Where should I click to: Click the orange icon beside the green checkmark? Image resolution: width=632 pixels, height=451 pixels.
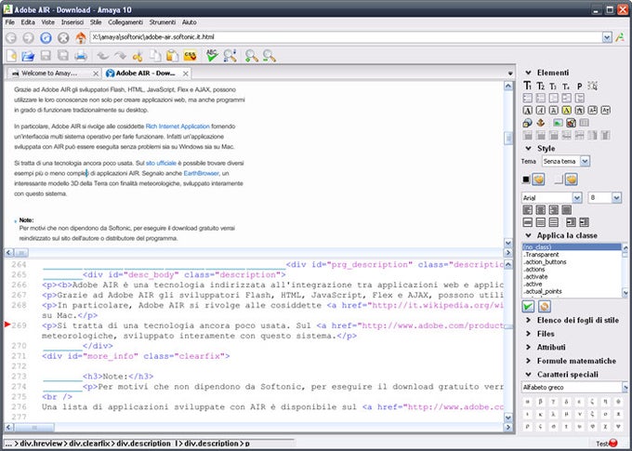tap(545, 307)
